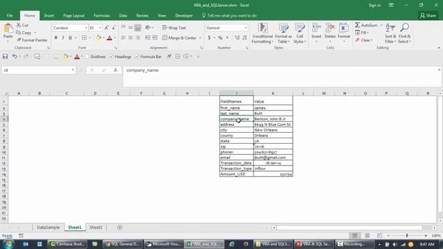Click Save icon in Quick Access Toolbar
Viewport: 443px width, 249px height.
coord(5,57)
